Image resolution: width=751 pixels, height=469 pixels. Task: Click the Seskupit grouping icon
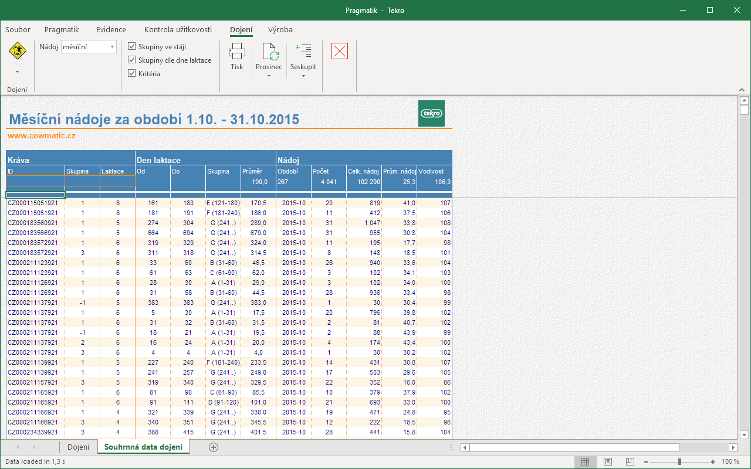pos(303,51)
